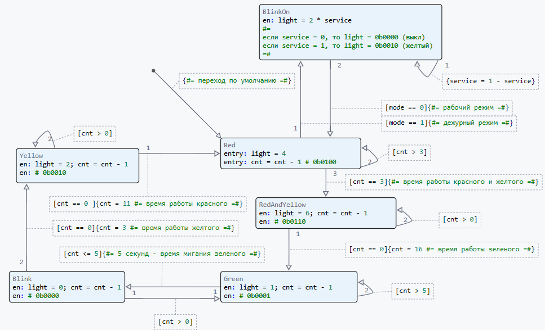545x330 pixels.
Task: Select the Yellow state node
Action: (x=77, y=165)
